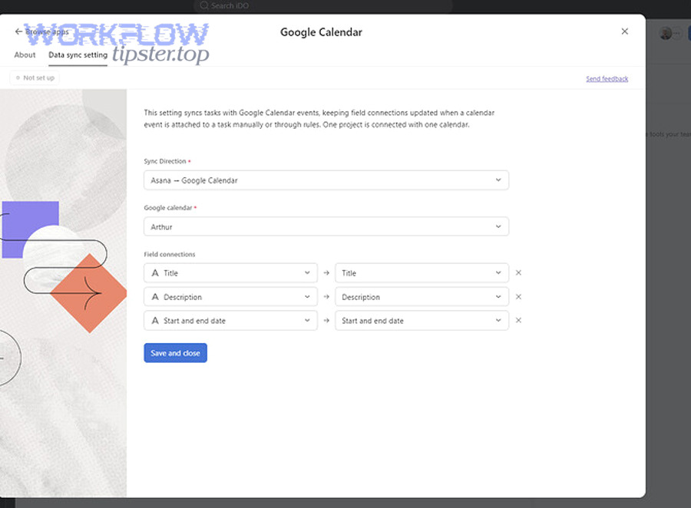Click the Not set up status badge
The image size is (691, 508).
click(35, 78)
